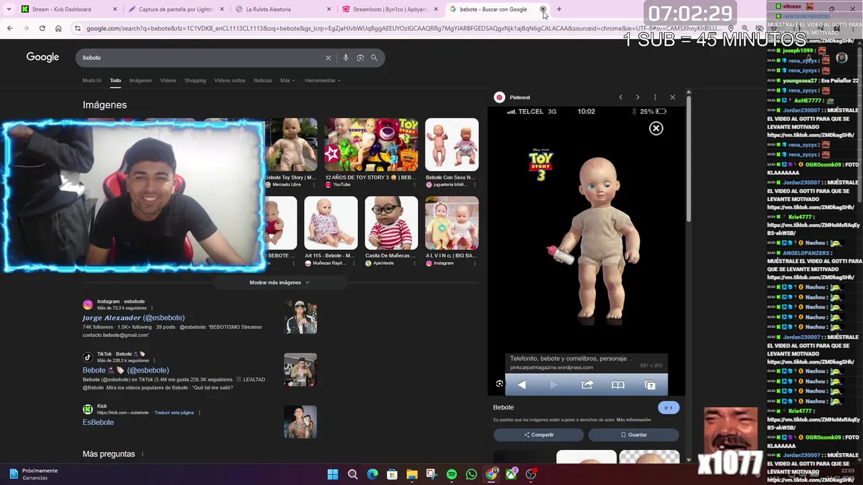
Task: Open Más información copyright link
Action: pyautogui.click(x=634, y=420)
